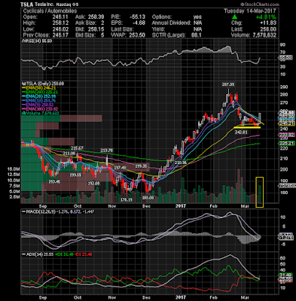Click the peak price label "287.39"
296x301 pixels.
point(228,84)
